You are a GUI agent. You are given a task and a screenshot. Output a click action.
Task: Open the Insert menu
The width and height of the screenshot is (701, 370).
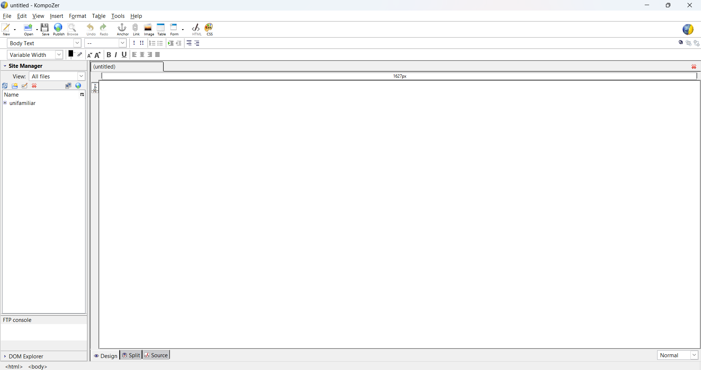(56, 16)
